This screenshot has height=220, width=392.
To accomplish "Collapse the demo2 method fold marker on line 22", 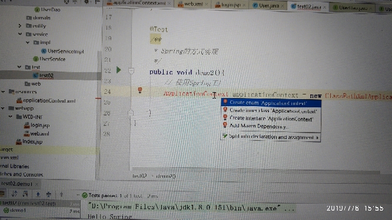I will coord(131,71).
